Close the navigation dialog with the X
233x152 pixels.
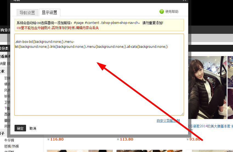pos(184,1)
